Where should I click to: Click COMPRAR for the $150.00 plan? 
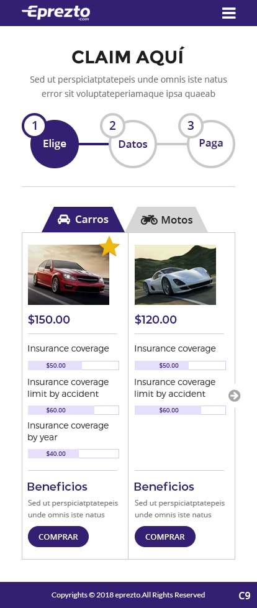point(58,537)
